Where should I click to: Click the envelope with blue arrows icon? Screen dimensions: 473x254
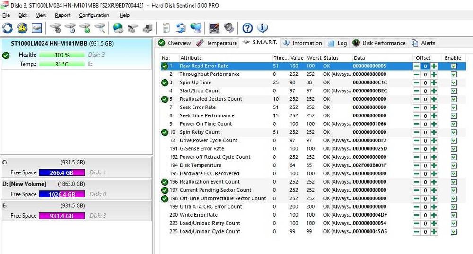click(x=181, y=28)
